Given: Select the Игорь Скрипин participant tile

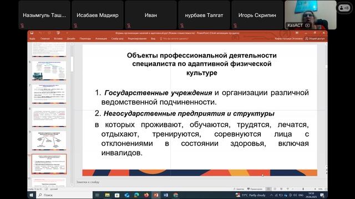Looking at the screenshot, I should coord(257,15).
